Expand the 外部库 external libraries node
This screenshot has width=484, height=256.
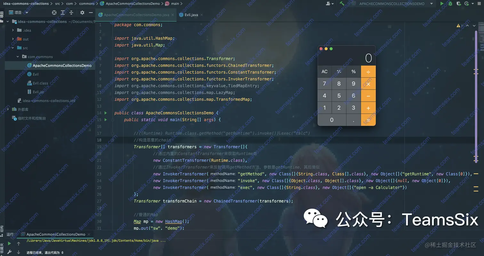point(8,109)
